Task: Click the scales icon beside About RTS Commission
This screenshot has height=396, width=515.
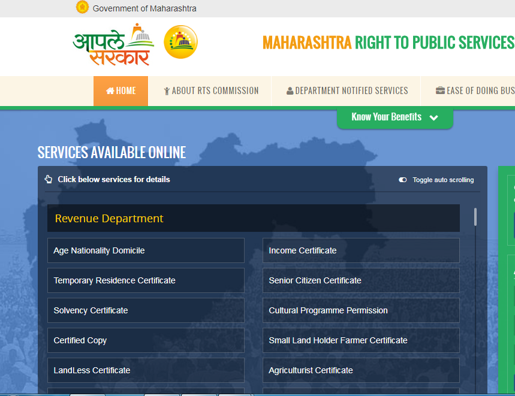Action: coord(167,90)
